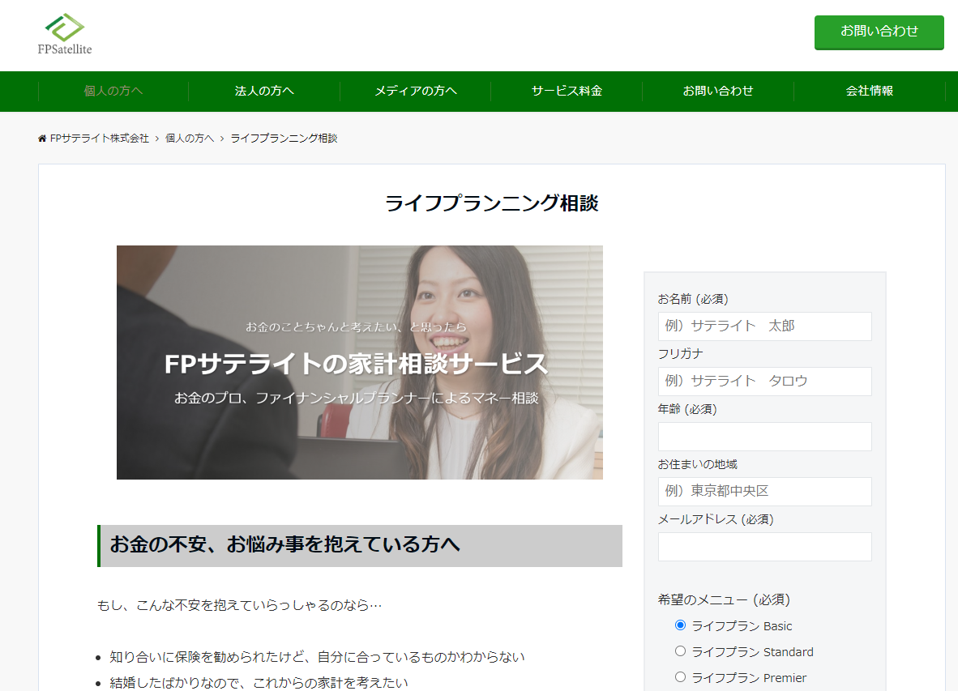The image size is (958, 691).
Task: Select the ライフプラン Premier radio button
Action: [x=680, y=677]
